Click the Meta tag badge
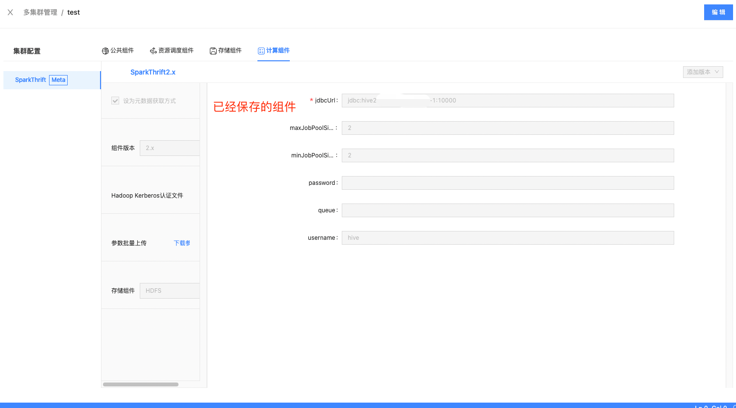Image resolution: width=736 pixels, height=408 pixels. 58,80
